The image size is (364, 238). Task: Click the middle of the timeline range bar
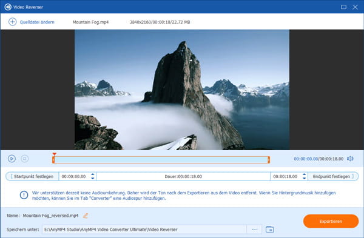point(161,160)
